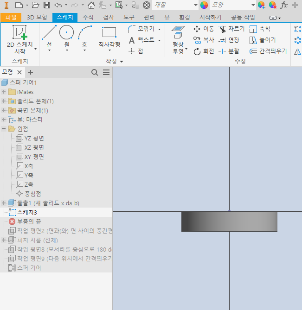Go to the Home view icon

click(91, 5)
